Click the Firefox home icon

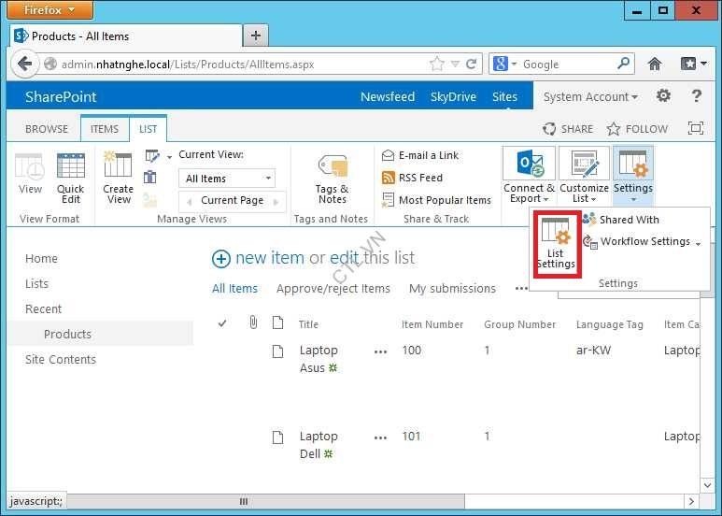coord(655,64)
